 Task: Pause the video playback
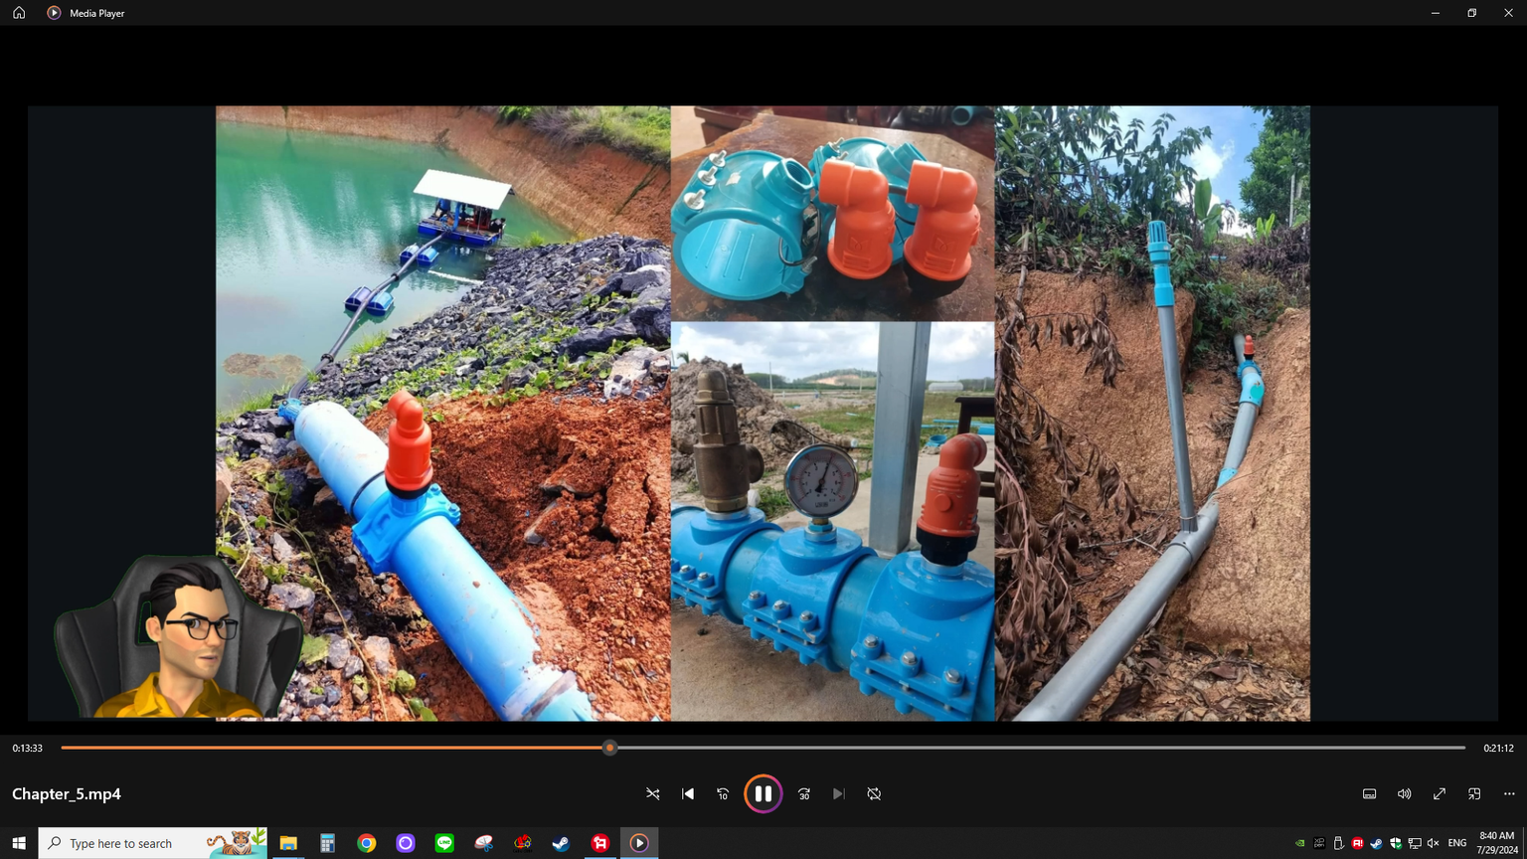763,793
